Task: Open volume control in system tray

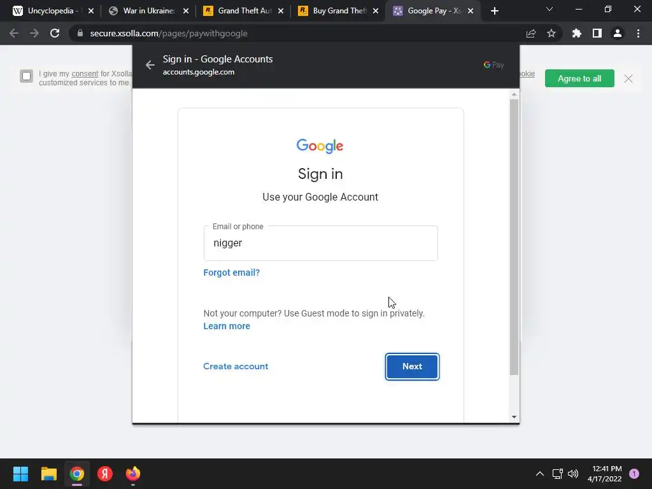Action: 573,474
